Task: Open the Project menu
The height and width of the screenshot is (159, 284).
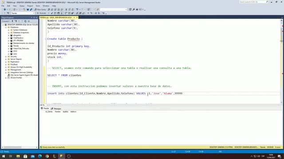Action: (x=30, y=6)
